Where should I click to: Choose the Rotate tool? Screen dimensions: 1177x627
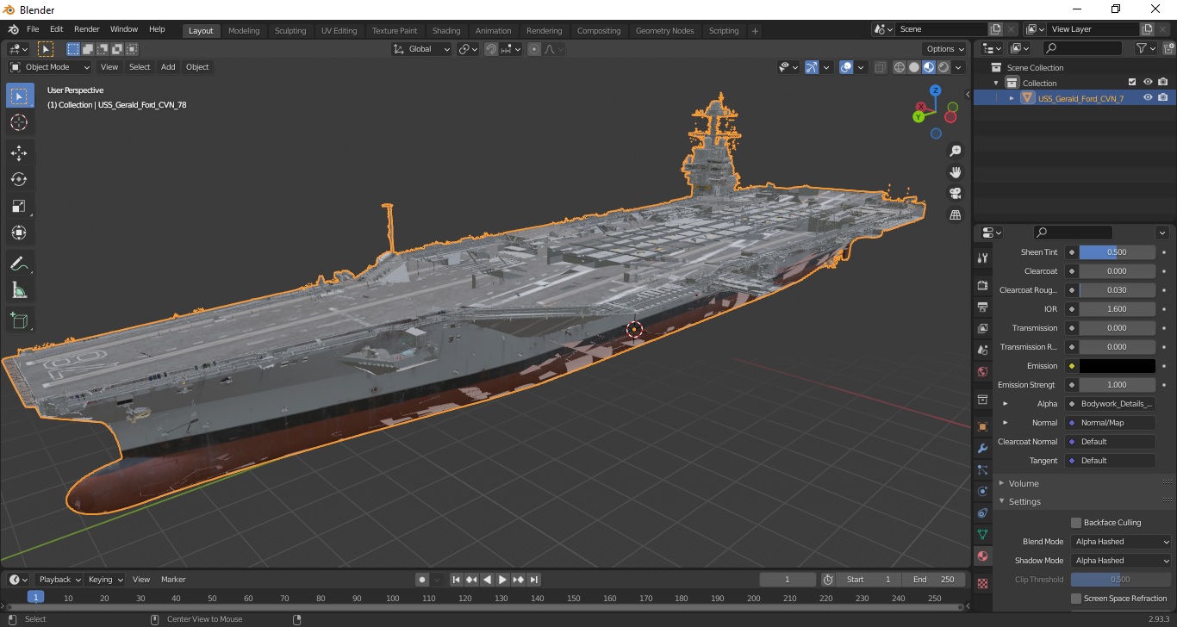point(19,179)
